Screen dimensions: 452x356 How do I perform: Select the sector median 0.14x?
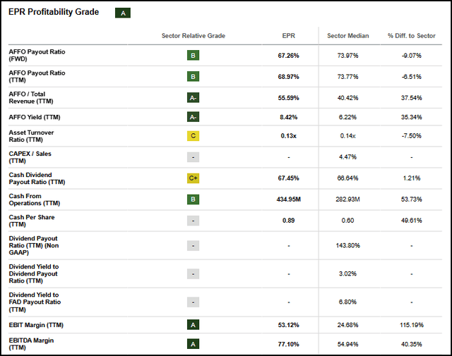tap(348, 136)
